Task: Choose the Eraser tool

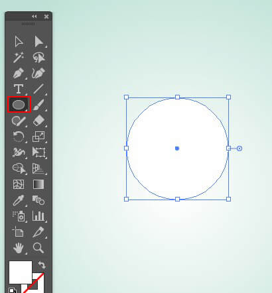Action: coord(39,121)
